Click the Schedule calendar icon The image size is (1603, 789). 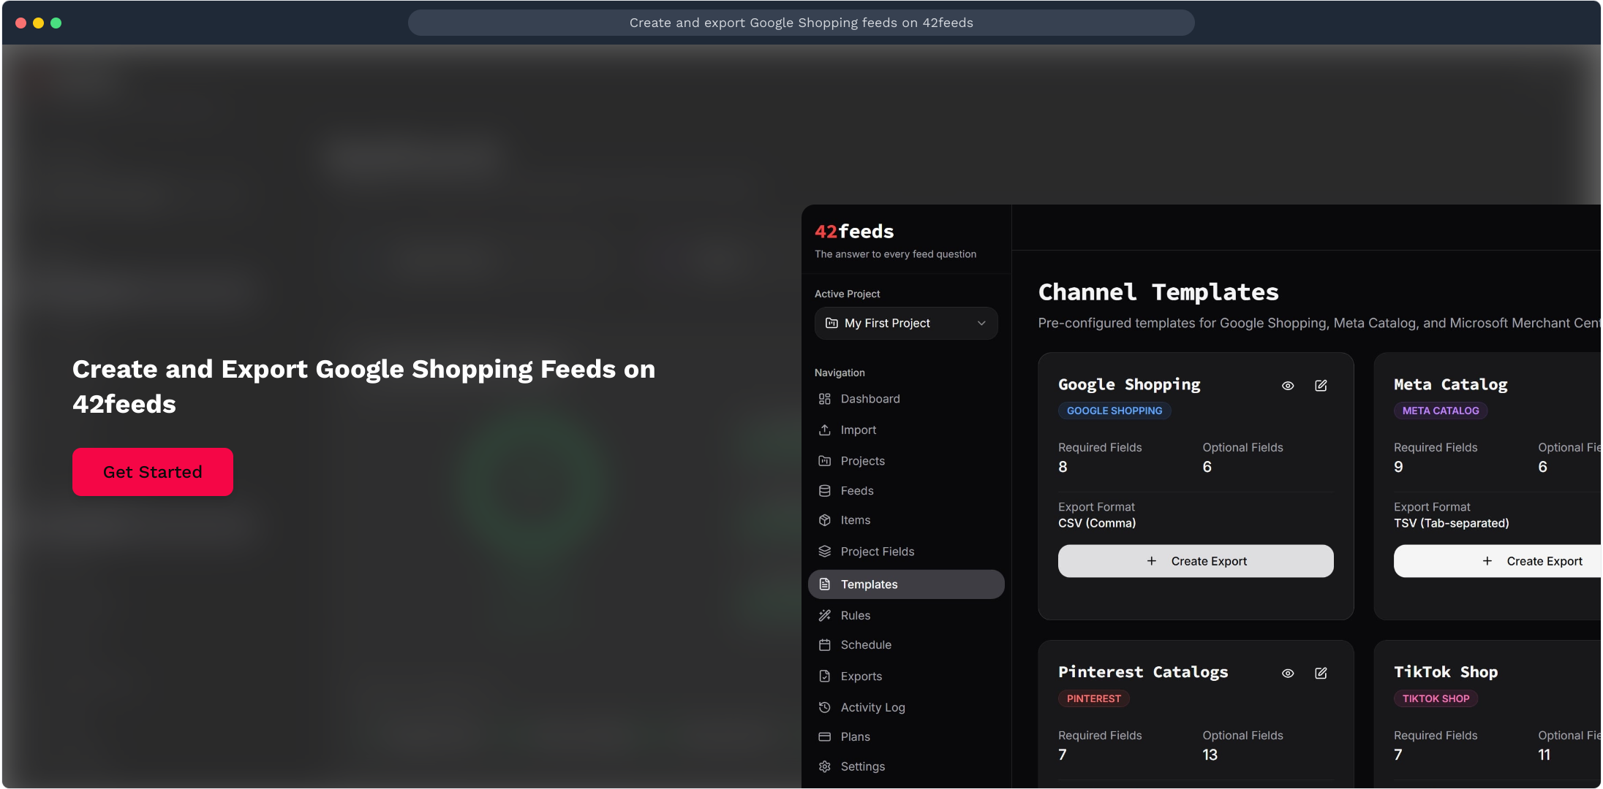click(824, 645)
